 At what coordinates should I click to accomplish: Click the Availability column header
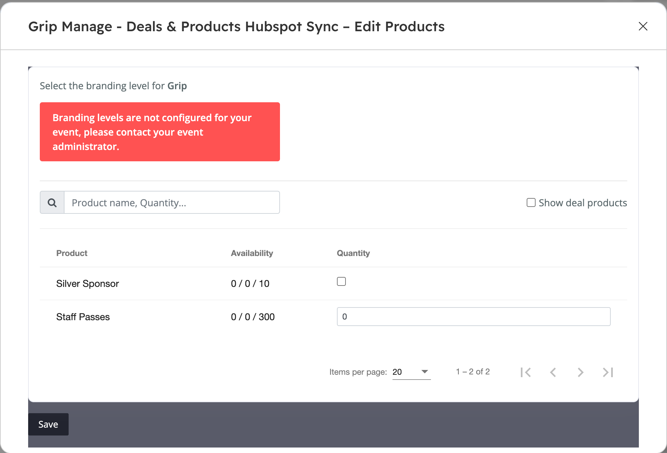point(252,253)
